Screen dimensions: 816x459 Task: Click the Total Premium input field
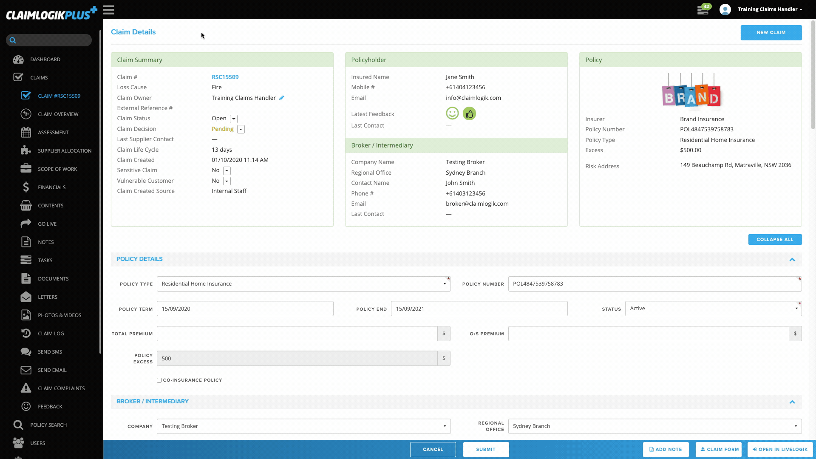[x=297, y=334]
